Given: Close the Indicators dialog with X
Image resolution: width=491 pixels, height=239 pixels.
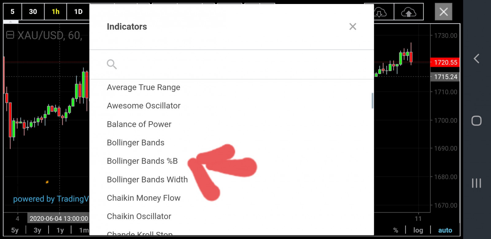Looking at the screenshot, I should [353, 27].
